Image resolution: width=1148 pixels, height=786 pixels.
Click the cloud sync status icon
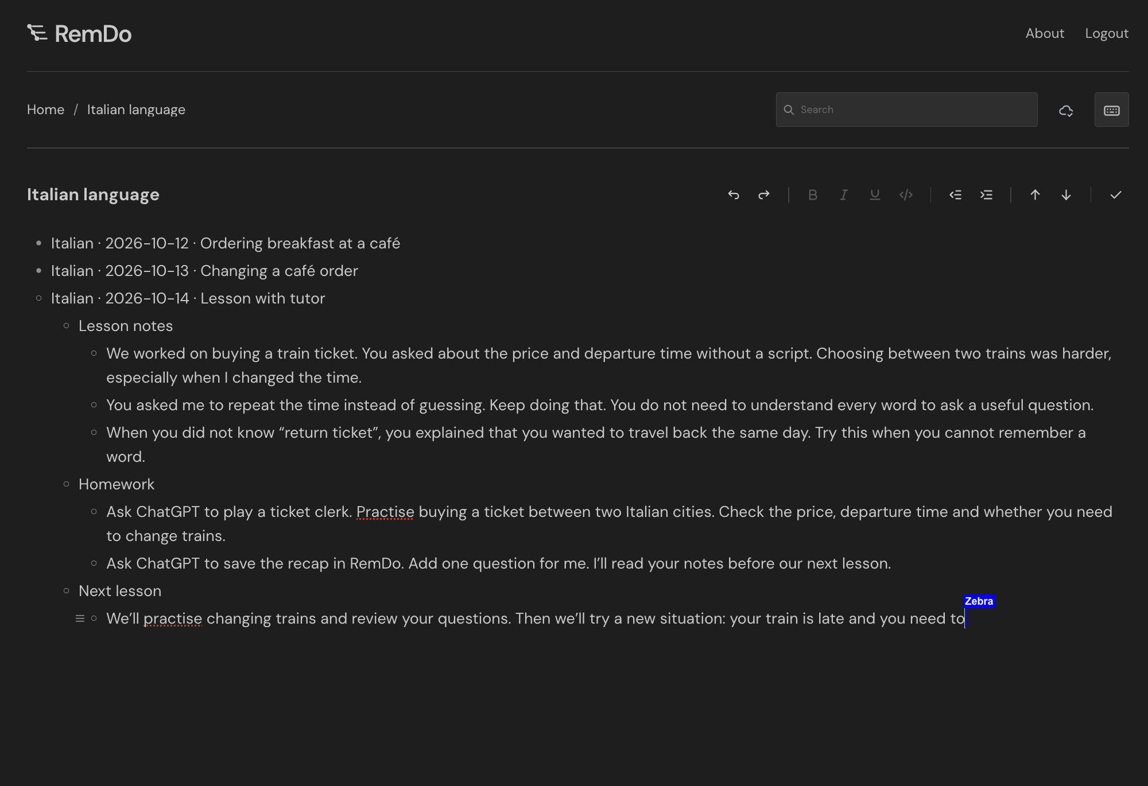coord(1066,110)
